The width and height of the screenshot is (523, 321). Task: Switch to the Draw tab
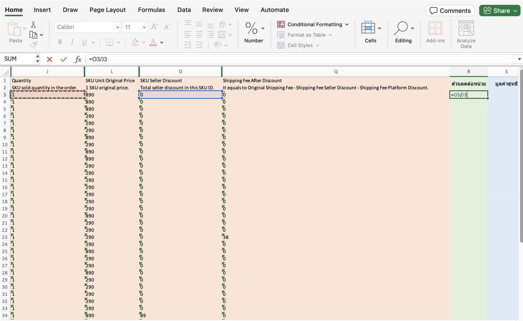[x=70, y=10]
